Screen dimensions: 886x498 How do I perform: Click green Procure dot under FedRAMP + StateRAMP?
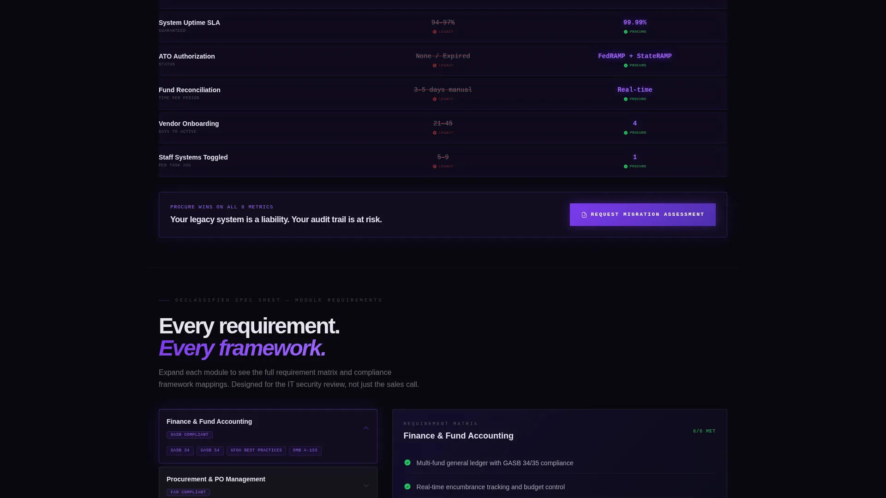[626, 65]
